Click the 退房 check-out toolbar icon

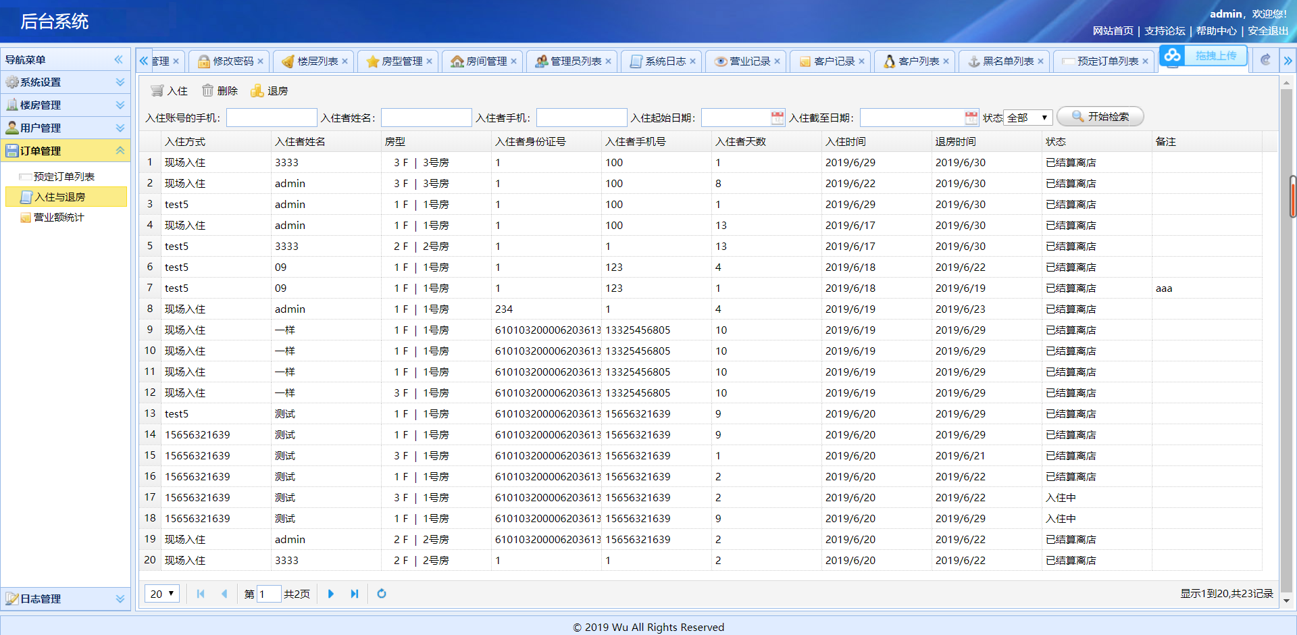coord(257,91)
